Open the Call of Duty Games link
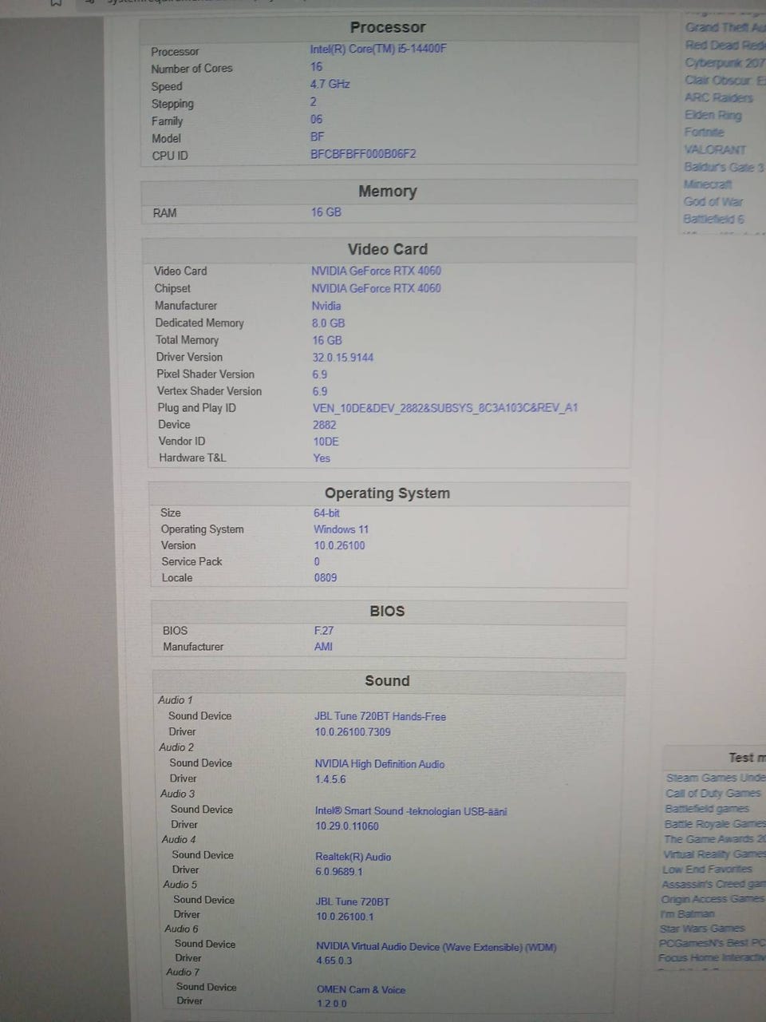 [x=713, y=793]
